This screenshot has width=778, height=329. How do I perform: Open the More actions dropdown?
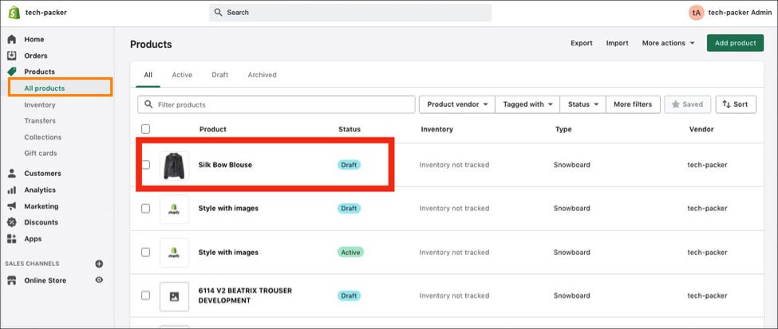coord(669,43)
